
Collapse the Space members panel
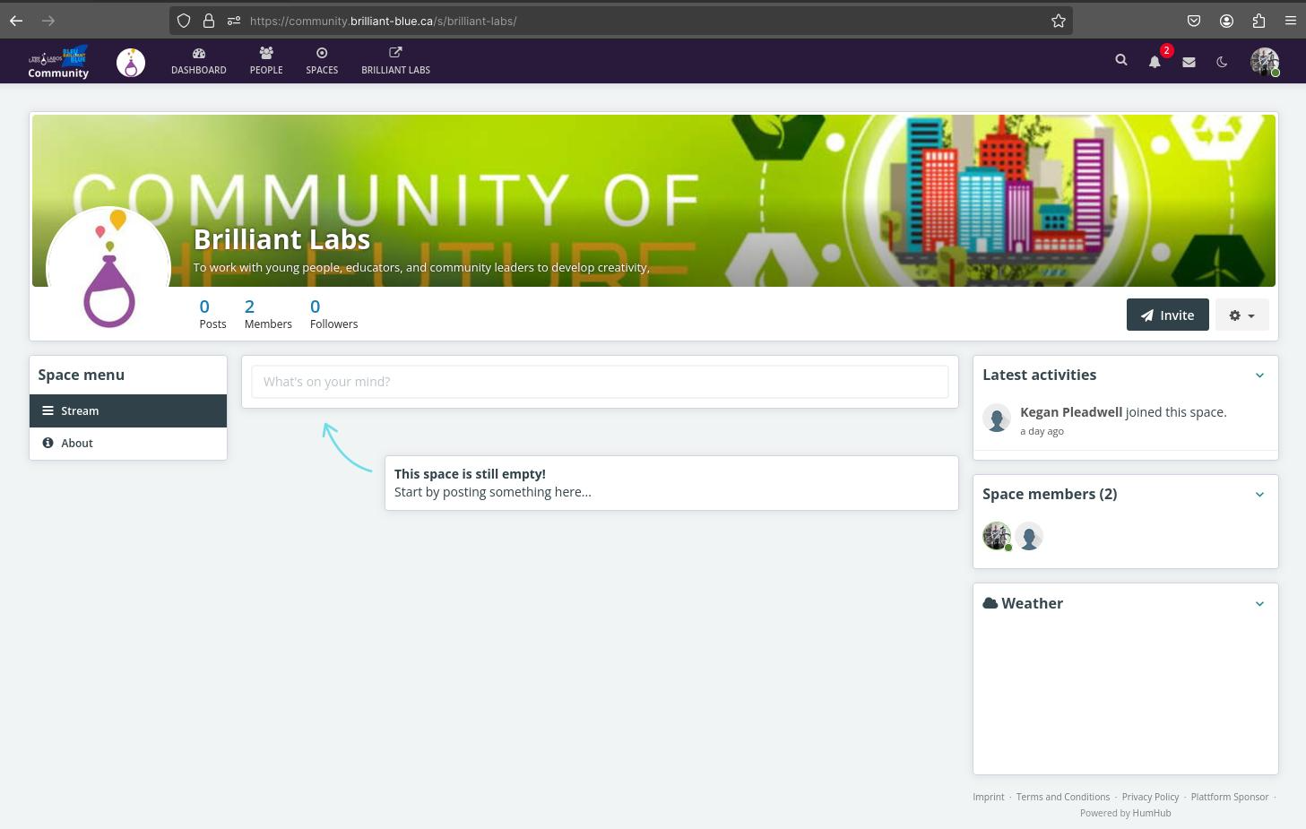tap(1259, 495)
